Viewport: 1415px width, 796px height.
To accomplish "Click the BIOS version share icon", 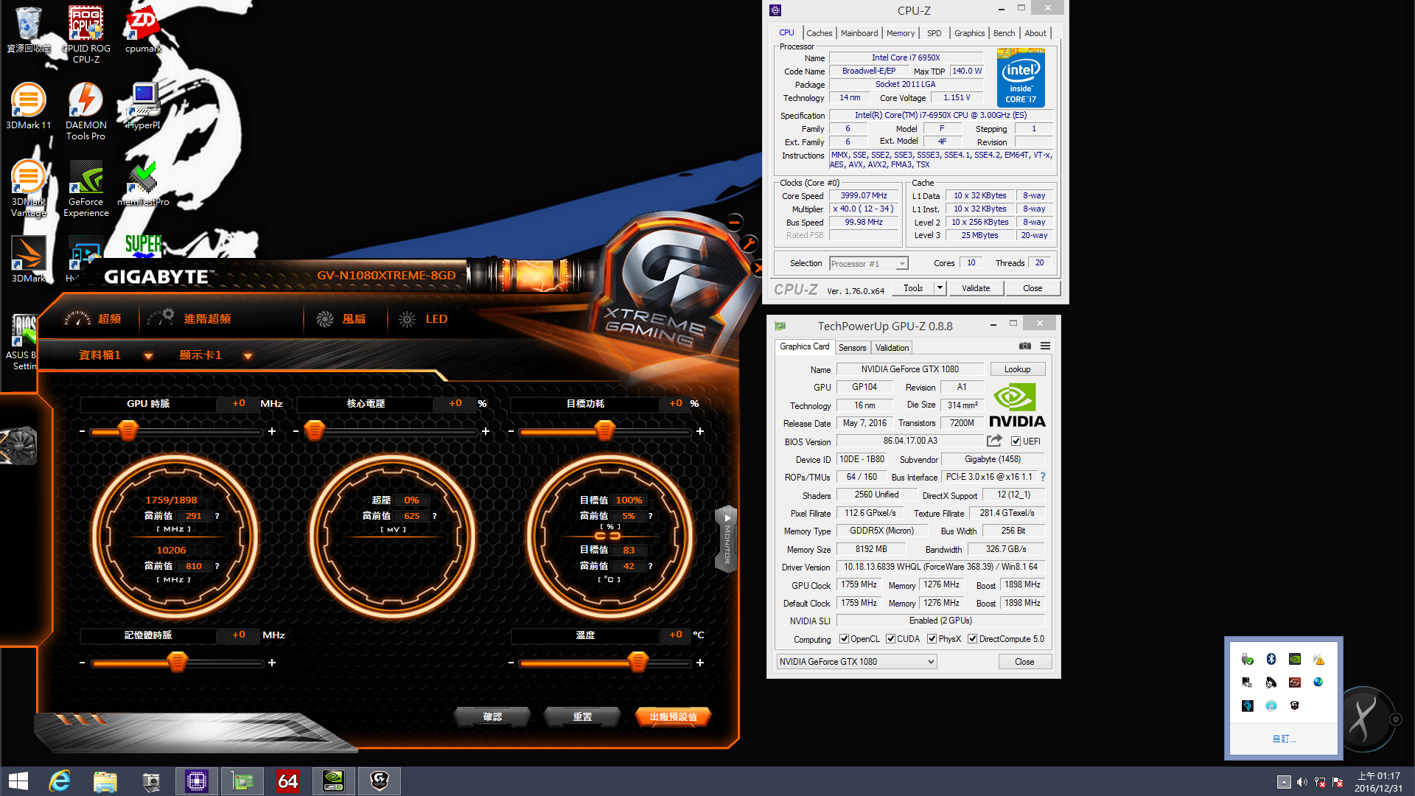I will click(994, 441).
